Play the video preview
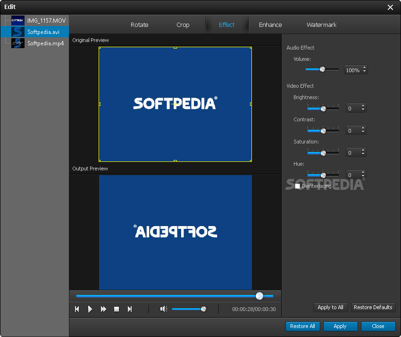401x337 pixels. 90,309
